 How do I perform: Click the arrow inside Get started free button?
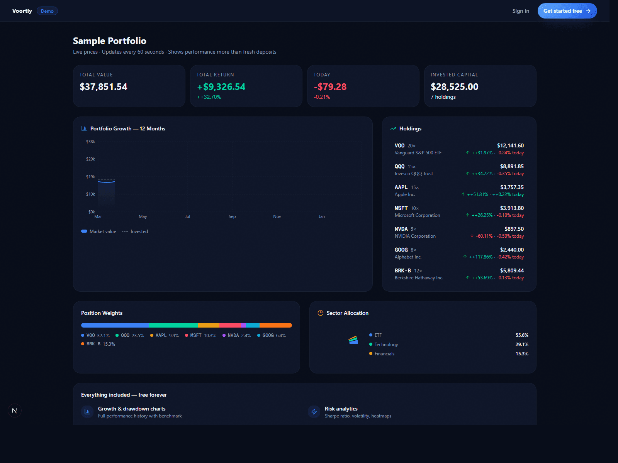point(589,11)
